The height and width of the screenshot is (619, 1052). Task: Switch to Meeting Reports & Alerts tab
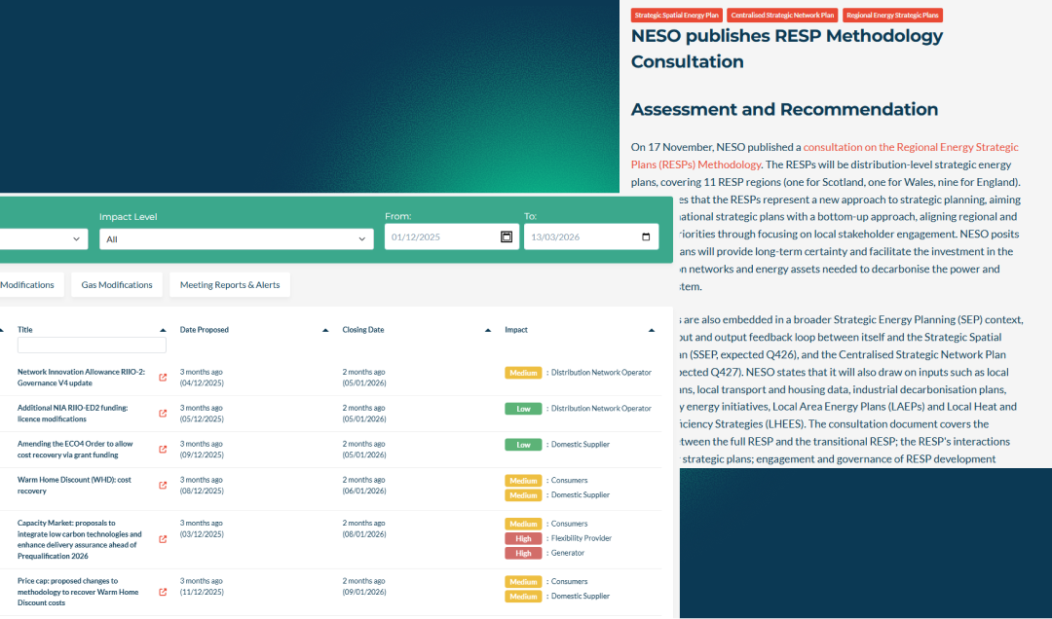pos(230,285)
